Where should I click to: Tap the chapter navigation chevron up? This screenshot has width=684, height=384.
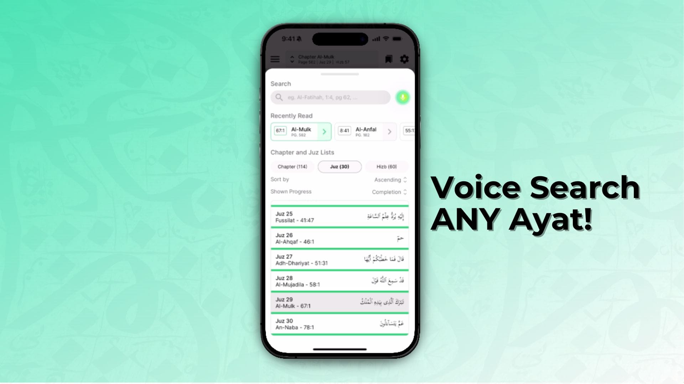(x=292, y=56)
